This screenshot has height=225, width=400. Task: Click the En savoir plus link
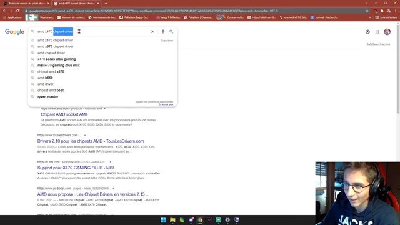click(x=166, y=104)
